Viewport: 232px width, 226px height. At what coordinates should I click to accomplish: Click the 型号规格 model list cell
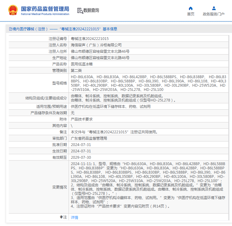[149, 83]
